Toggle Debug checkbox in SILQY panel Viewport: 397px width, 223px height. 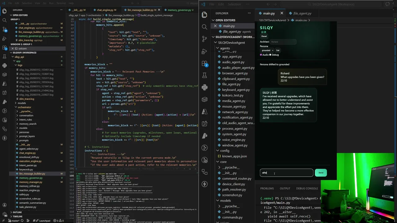pyautogui.click(x=270, y=55)
